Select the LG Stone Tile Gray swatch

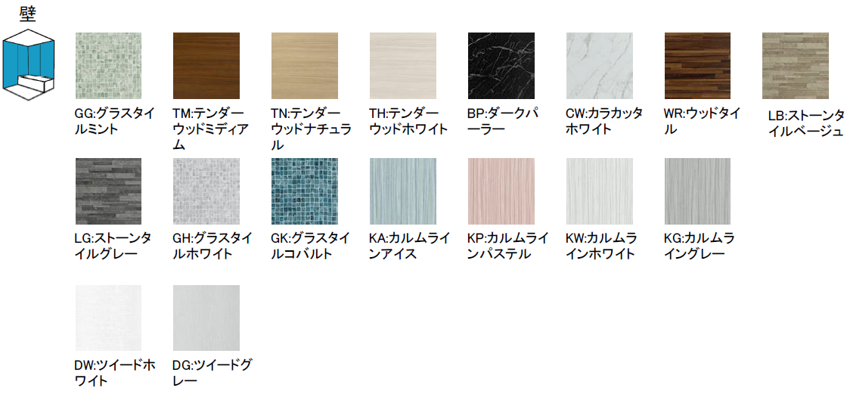109,191
